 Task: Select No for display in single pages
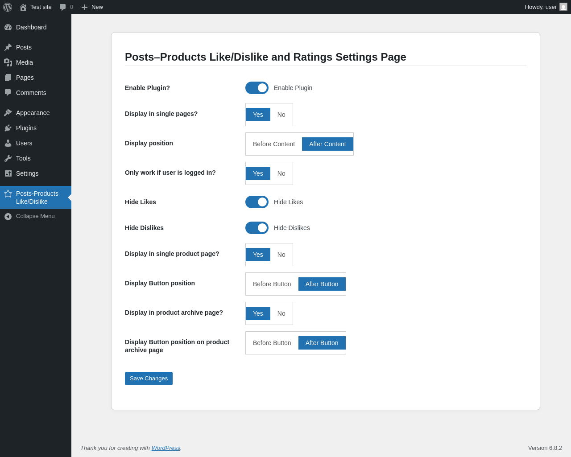[281, 115]
